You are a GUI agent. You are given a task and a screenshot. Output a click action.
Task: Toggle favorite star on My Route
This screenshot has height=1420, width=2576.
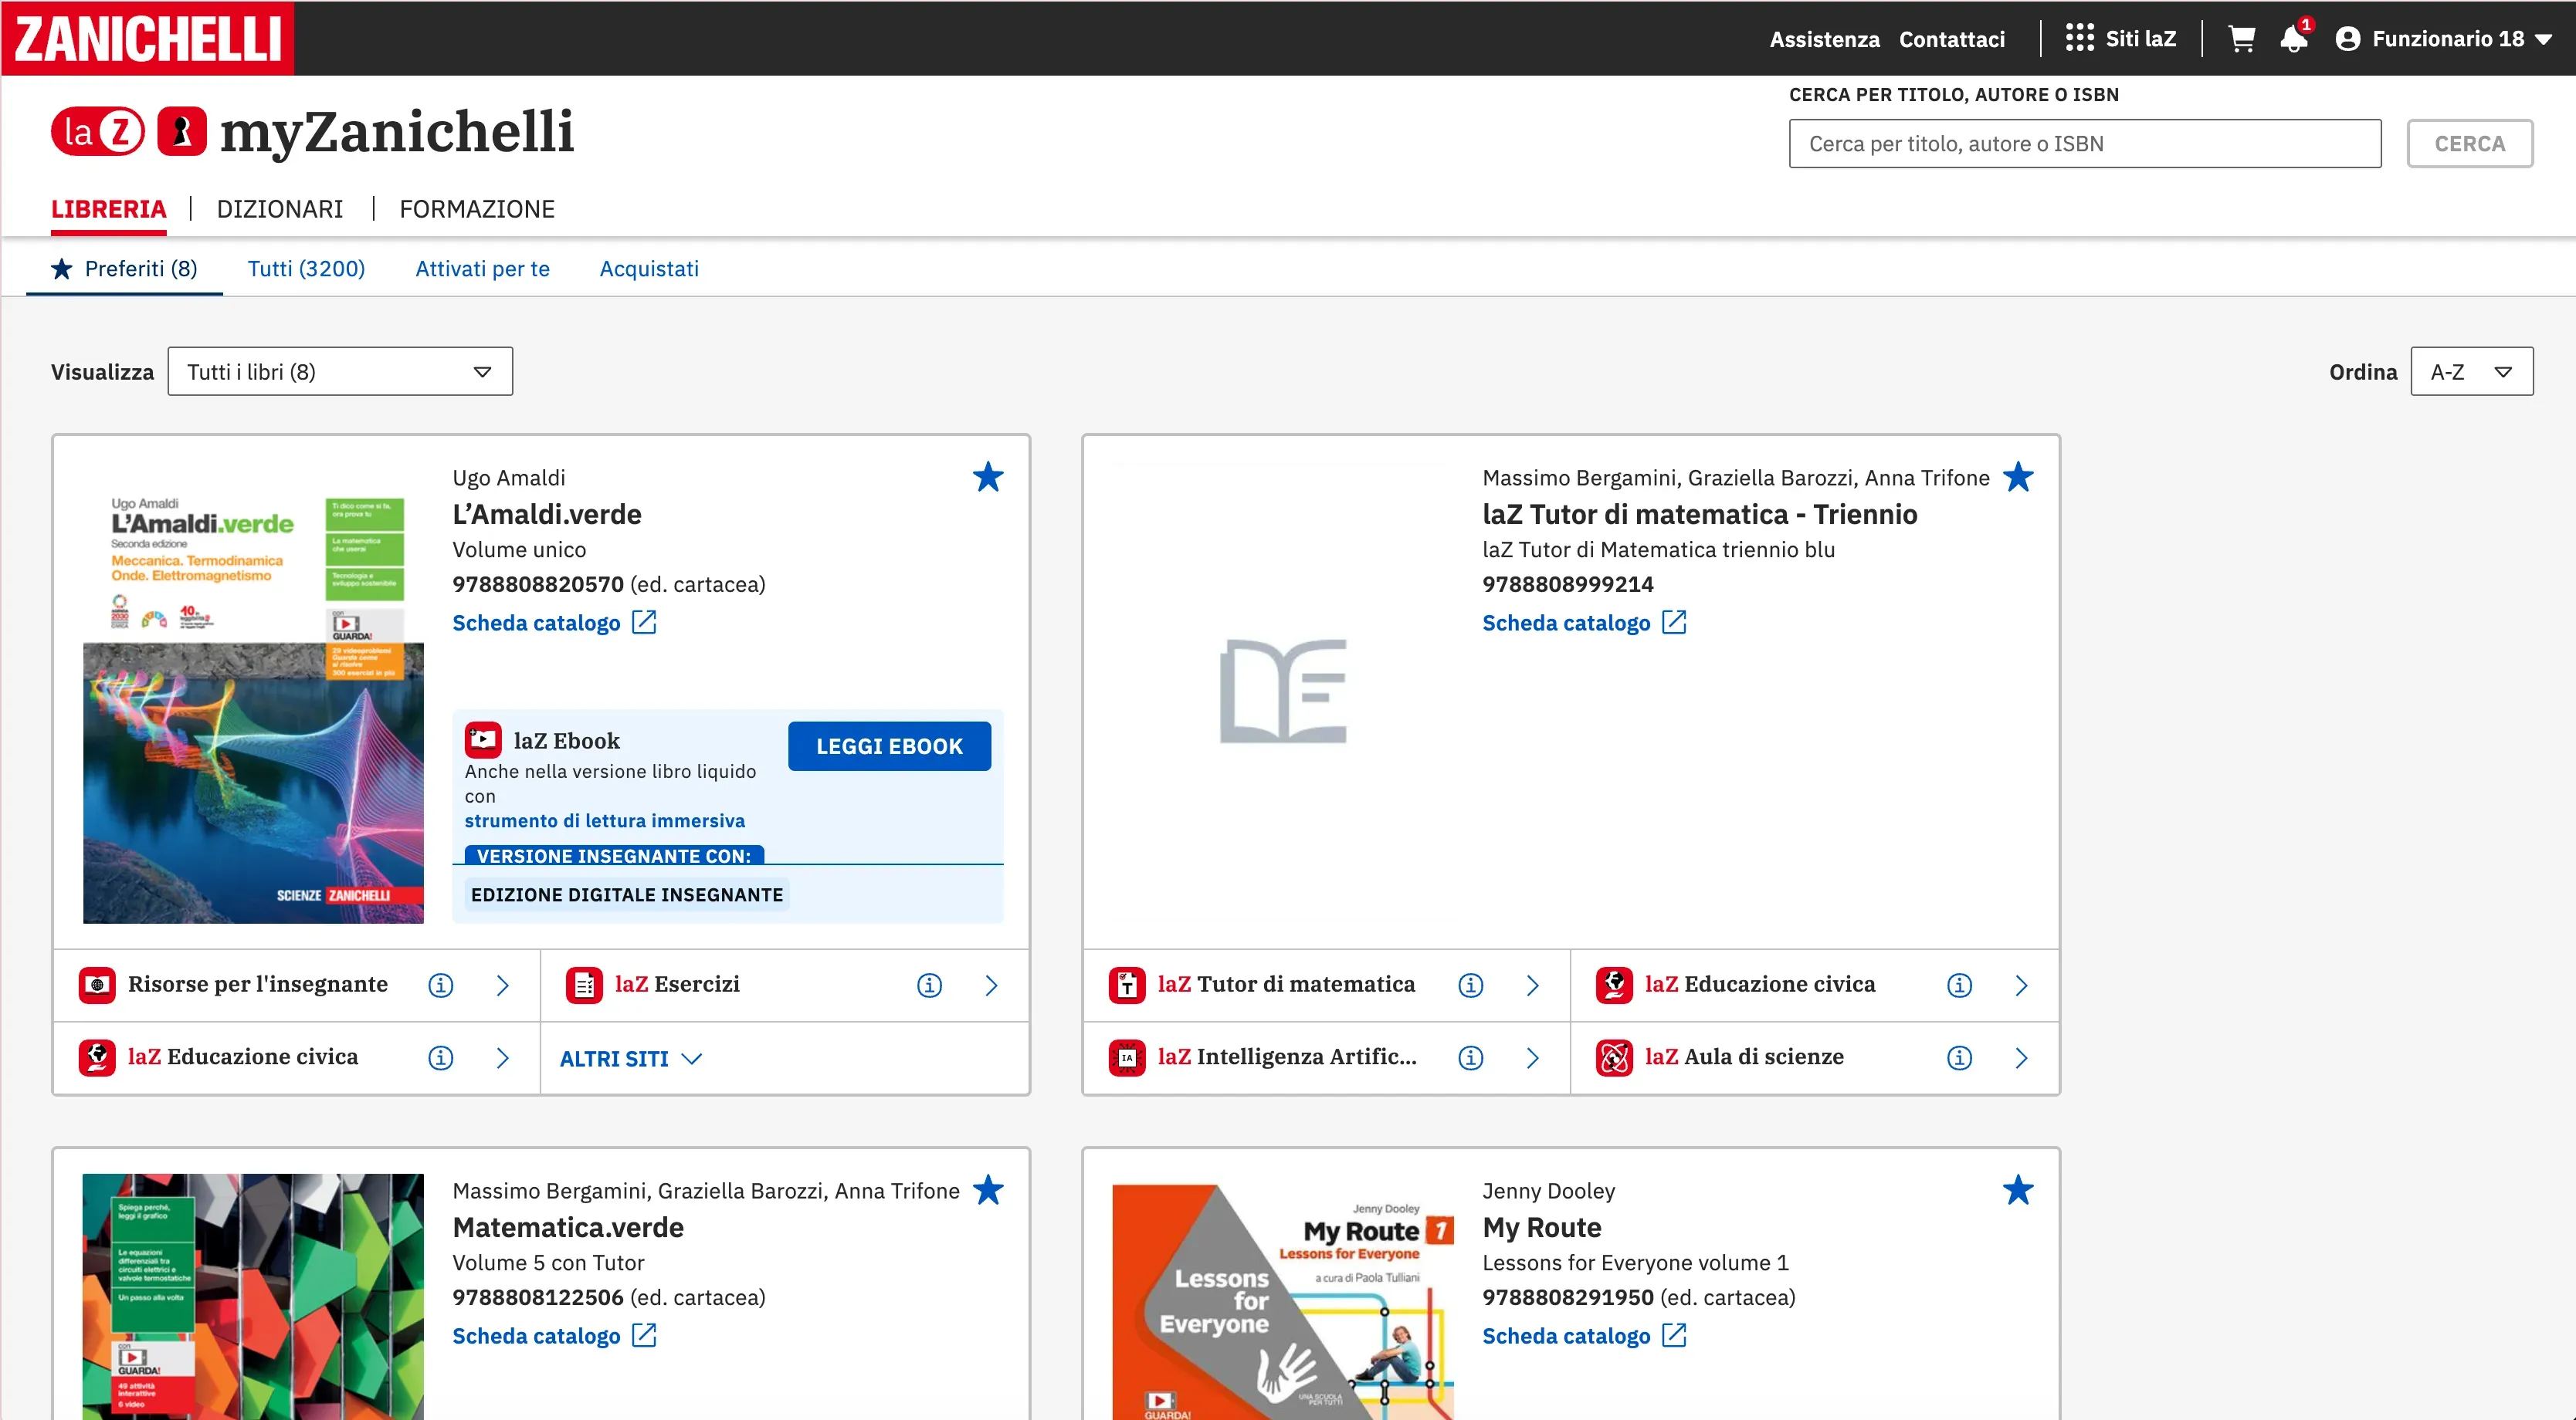2018,1189
